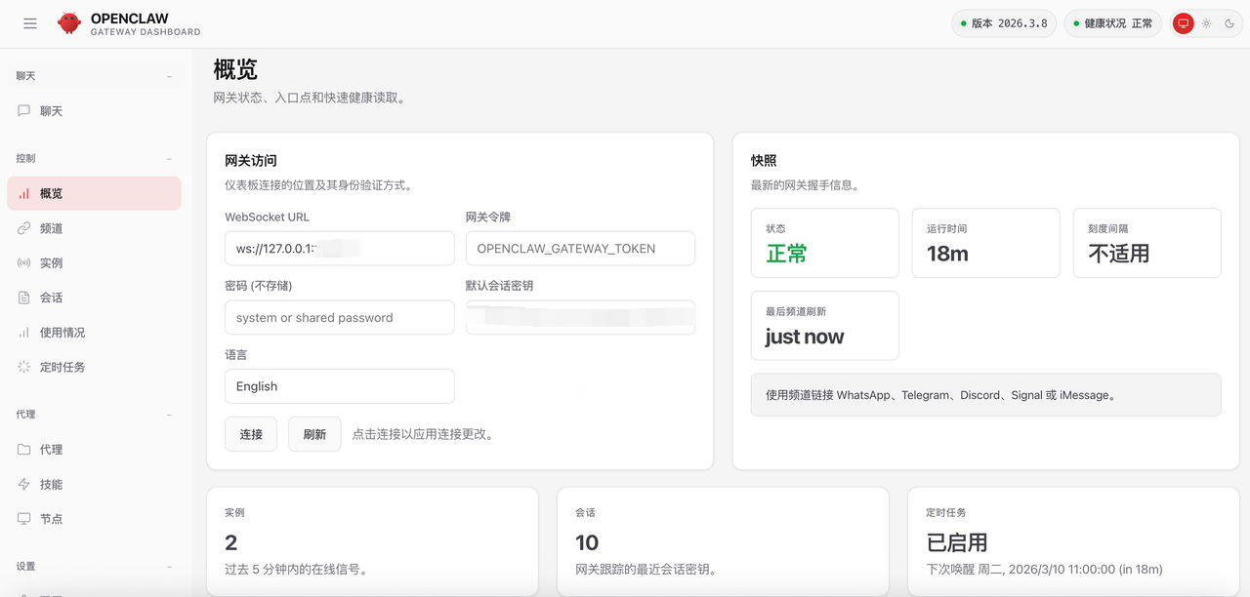Collapse the 代理 sidebar section

[169, 415]
